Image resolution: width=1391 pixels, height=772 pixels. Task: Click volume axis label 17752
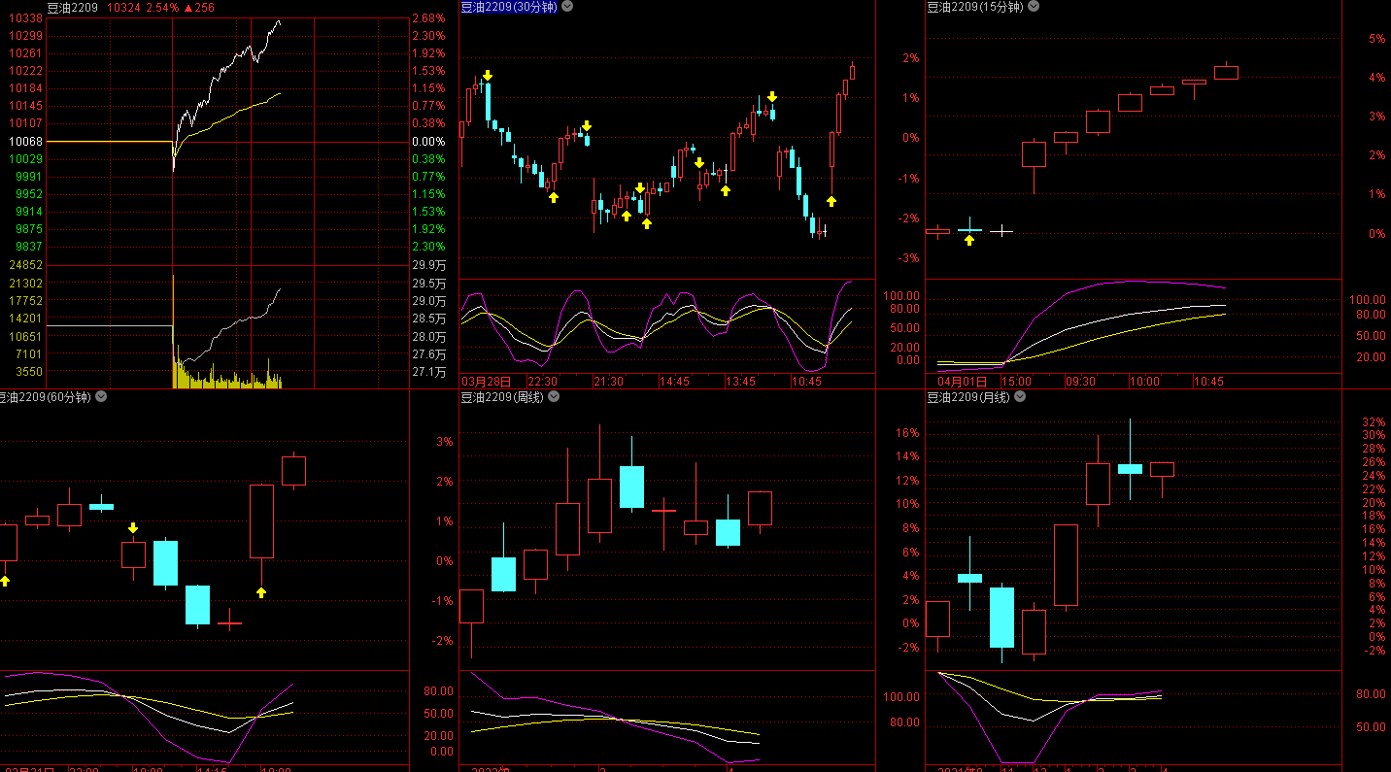[25, 301]
